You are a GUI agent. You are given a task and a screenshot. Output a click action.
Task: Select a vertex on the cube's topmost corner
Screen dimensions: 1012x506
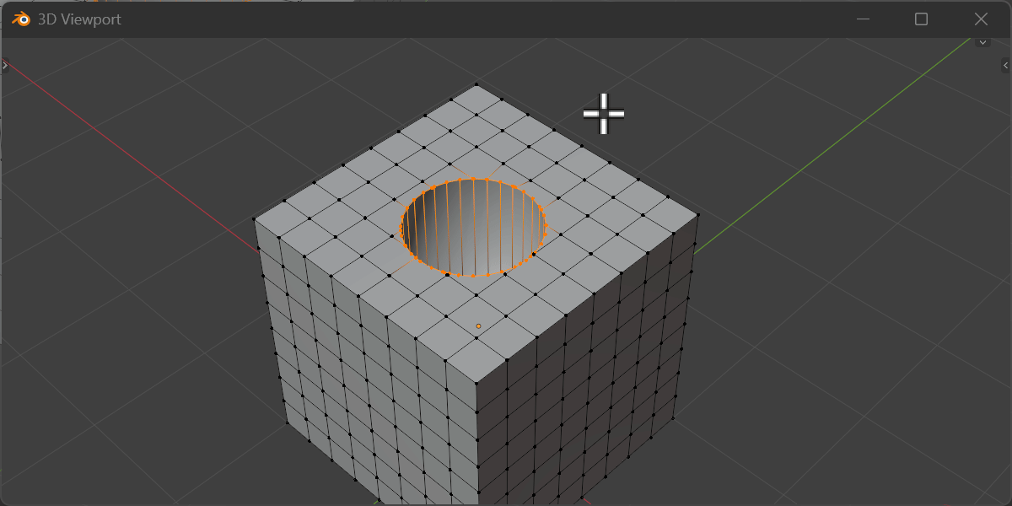(477, 83)
